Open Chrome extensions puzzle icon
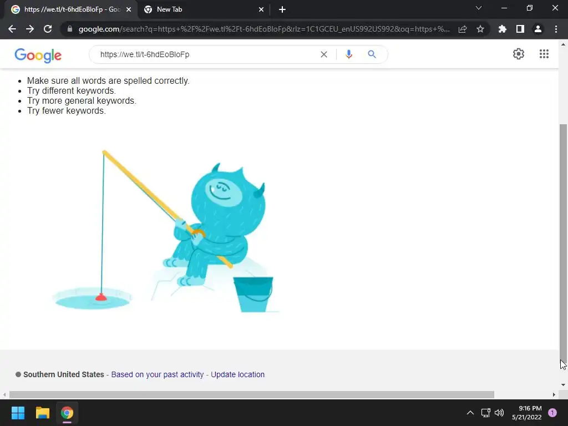The height and width of the screenshot is (426, 568). [x=503, y=29]
